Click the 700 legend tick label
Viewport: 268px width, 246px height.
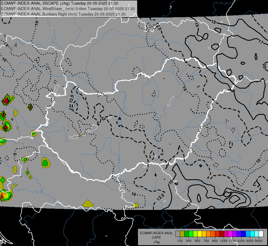pyautogui.click(x=206, y=241)
